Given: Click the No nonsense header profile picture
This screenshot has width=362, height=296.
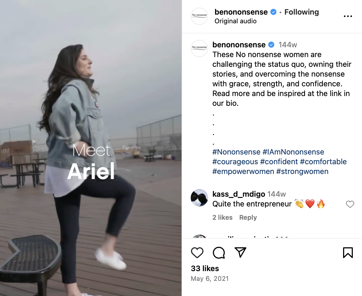Looking at the screenshot, I should click(x=199, y=16).
